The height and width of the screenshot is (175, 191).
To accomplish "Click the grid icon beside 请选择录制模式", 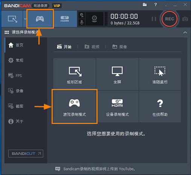I will (7, 32).
